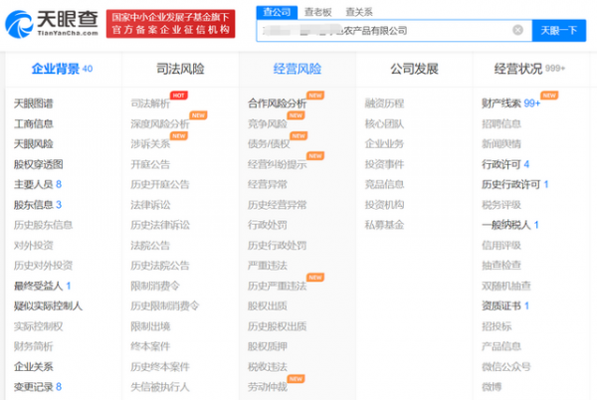597x400 pixels.
Task: Open the 企业背景 category heading
Action: [56, 69]
